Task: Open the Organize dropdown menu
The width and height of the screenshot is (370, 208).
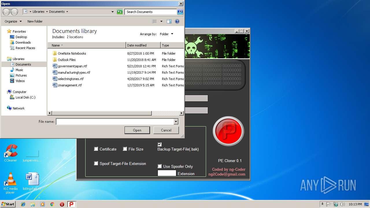Action: [x=13, y=21]
